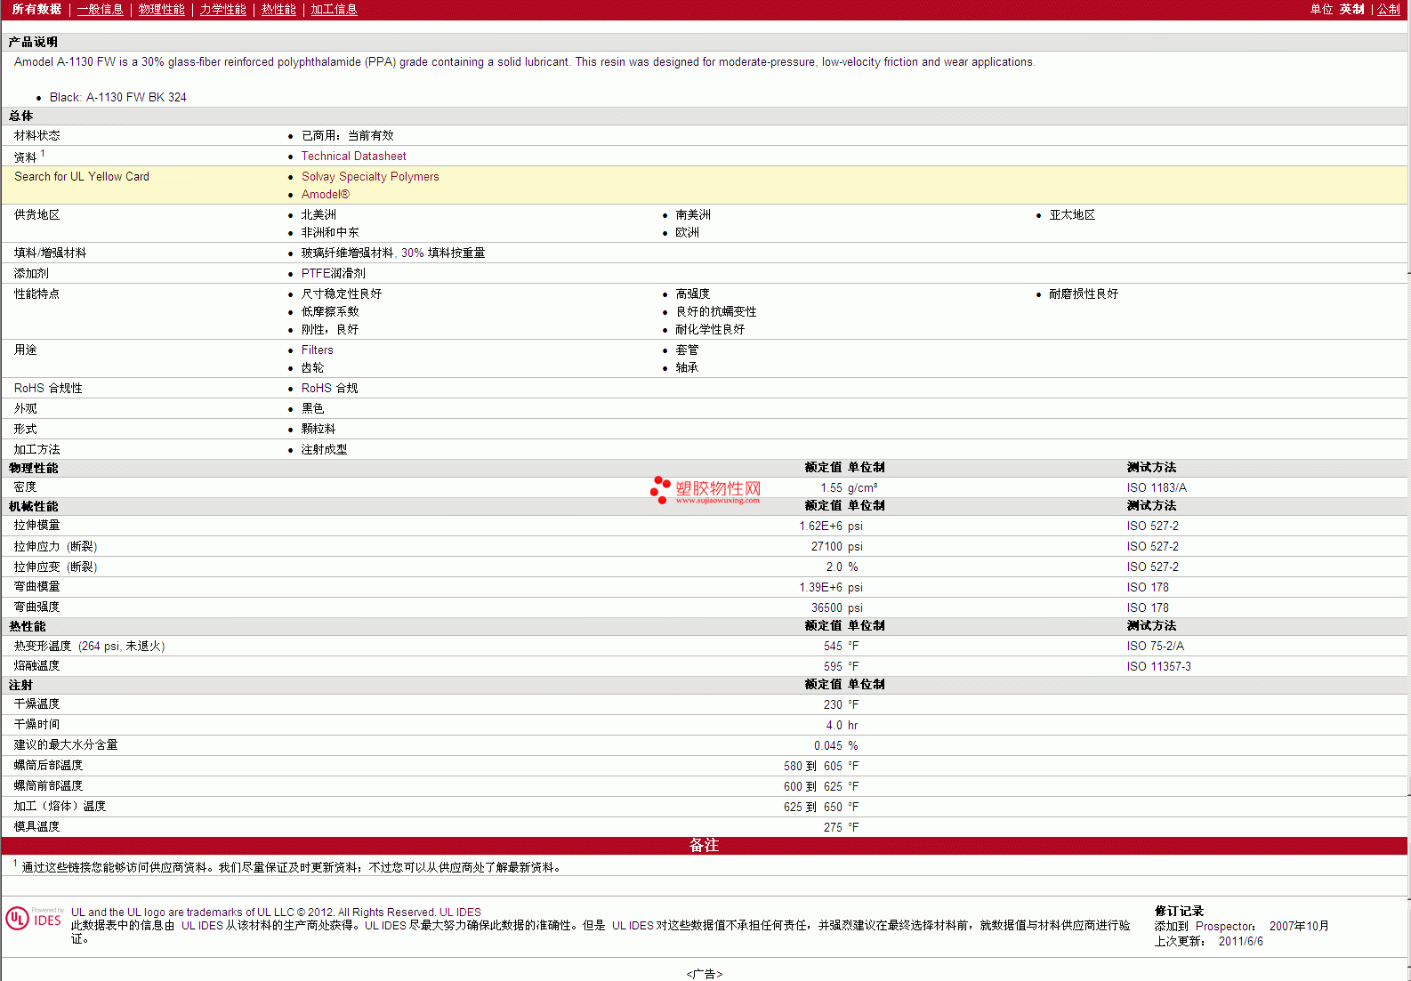Screen dimensions: 1411x981
Task: Open the 加工信息 tab
Action: click(334, 10)
